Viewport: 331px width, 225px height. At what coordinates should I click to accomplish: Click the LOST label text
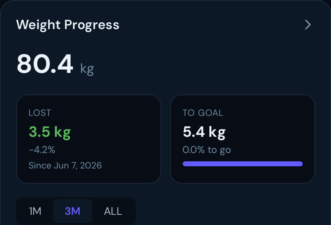click(40, 113)
